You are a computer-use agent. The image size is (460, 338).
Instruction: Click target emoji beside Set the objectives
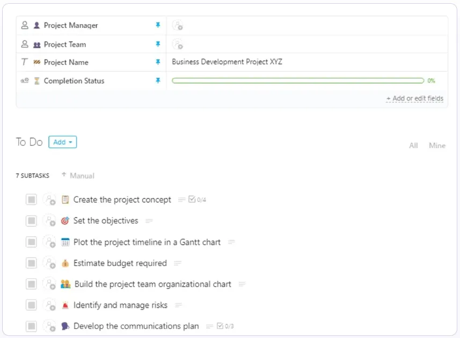tap(65, 221)
